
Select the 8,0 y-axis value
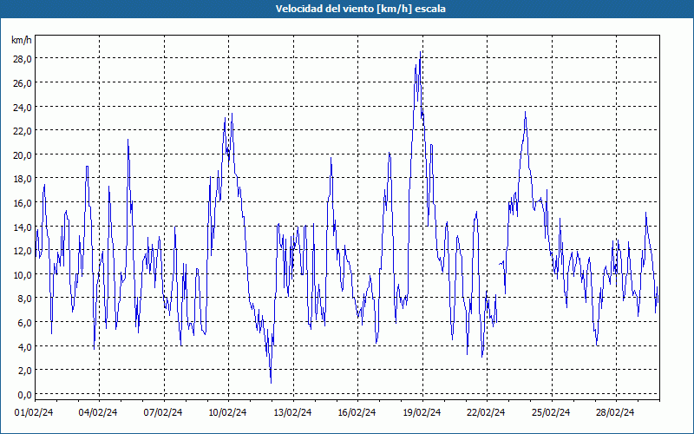click(24, 299)
